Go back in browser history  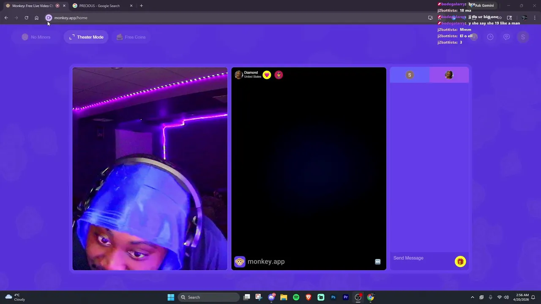(x=6, y=18)
